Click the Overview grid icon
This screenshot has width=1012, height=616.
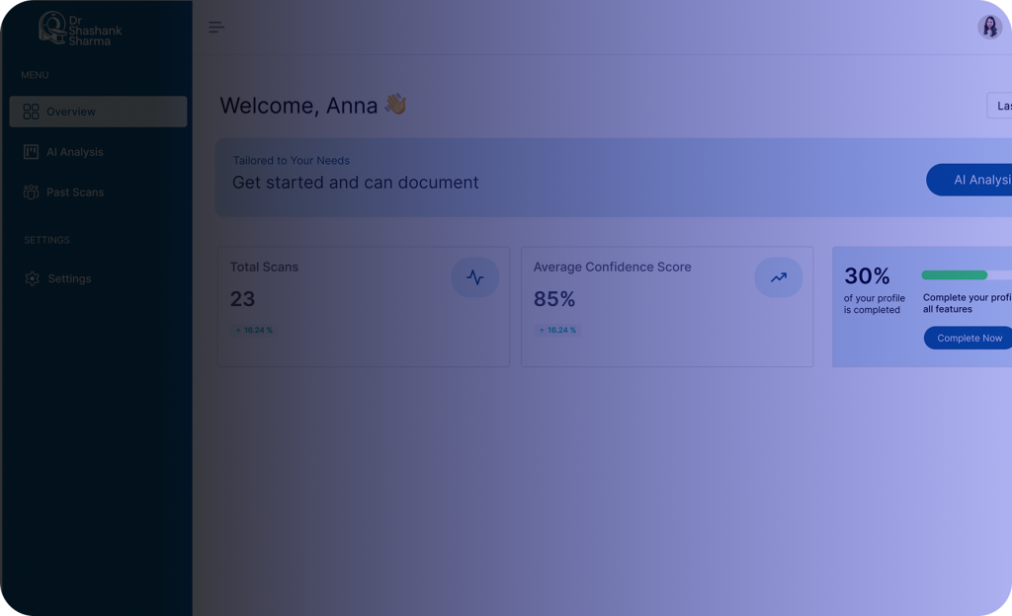click(x=31, y=112)
